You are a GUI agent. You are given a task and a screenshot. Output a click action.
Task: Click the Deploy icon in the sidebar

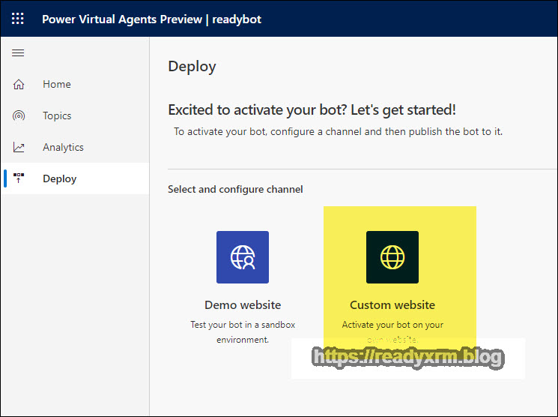tap(19, 178)
